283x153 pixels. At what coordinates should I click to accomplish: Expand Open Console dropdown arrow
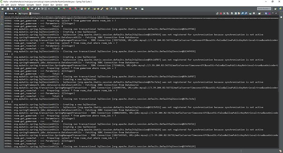click(262, 13)
